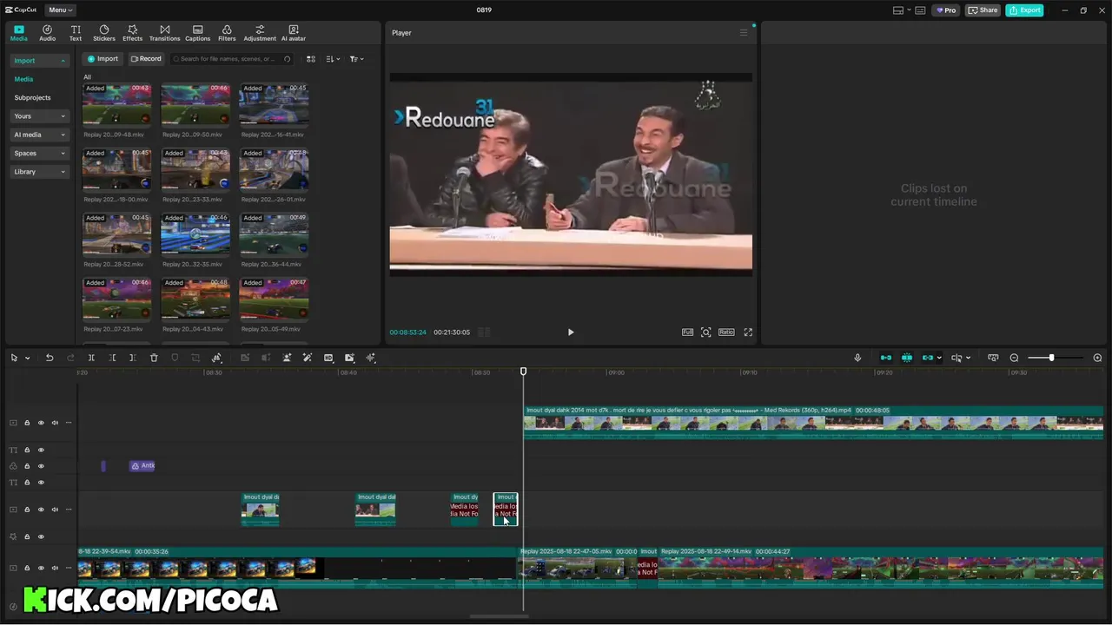1112x625 pixels.
Task: Collapse the Import section in sidebar
Action: click(x=39, y=61)
